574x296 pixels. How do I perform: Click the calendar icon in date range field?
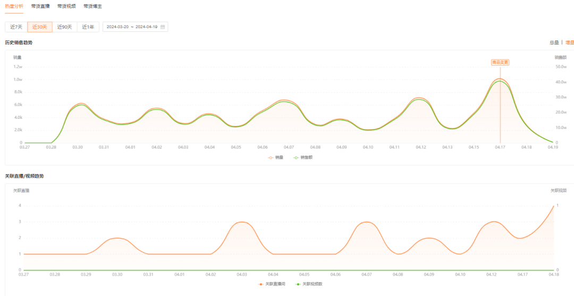tap(163, 27)
